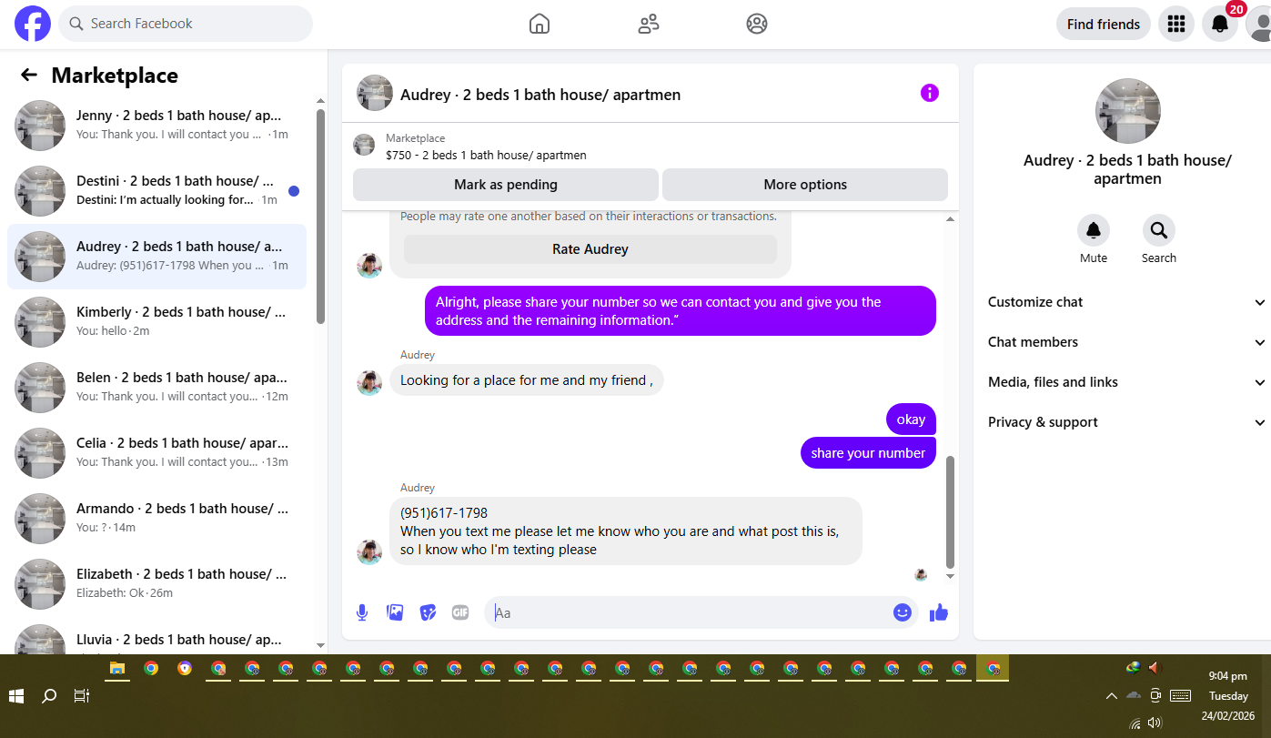Viewport: 1271px width, 738px height.
Task: Expand the Chat members section
Action: click(1126, 342)
